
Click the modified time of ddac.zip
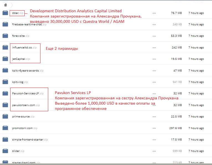coord(196,13)
